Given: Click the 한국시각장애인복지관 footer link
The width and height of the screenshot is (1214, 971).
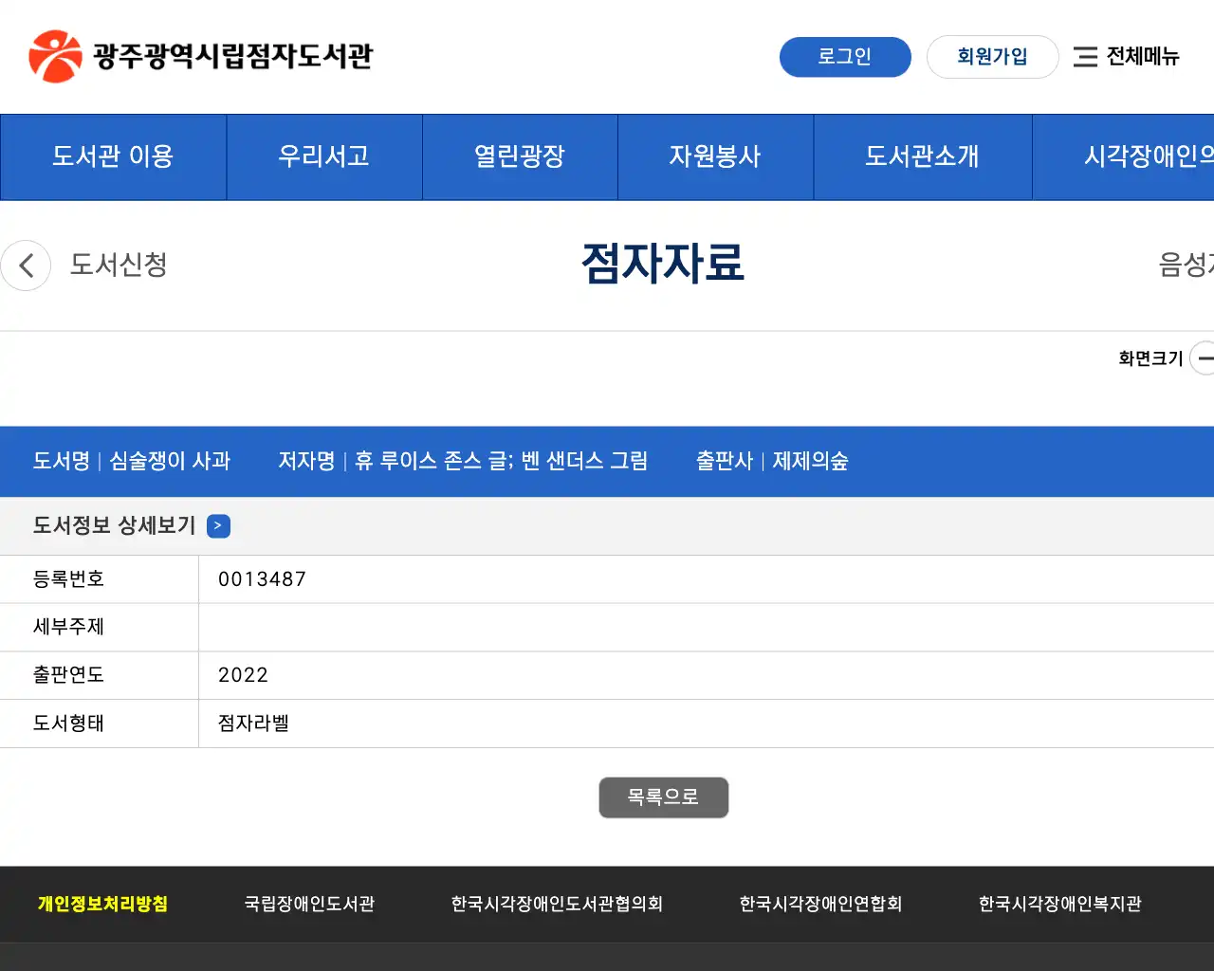Looking at the screenshot, I should pos(1059,904).
